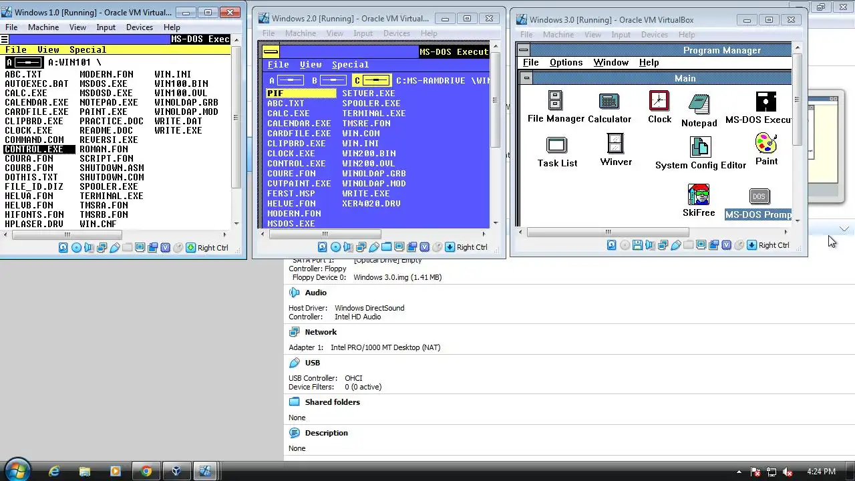This screenshot has height=481, width=855.
Task: Open Window menu in Program Manager
Action: pyautogui.click(x=611, y=62)
